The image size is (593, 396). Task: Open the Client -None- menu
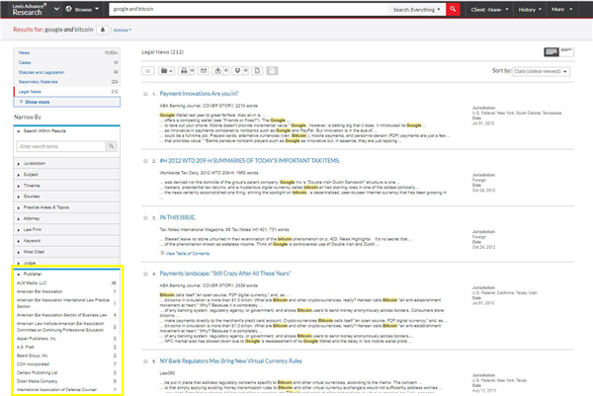489,10
